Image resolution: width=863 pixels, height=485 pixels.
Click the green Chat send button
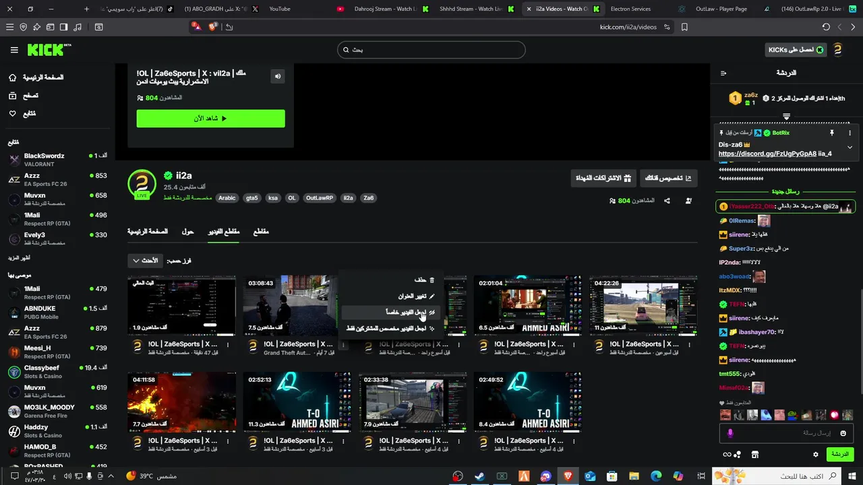click(x=839, y=455)
